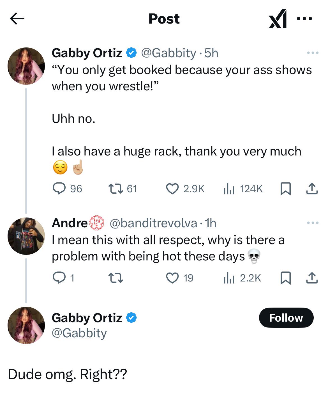Screen dimensions: 328x403
Task: Open the Grok xAI icon
Action: 278,19
